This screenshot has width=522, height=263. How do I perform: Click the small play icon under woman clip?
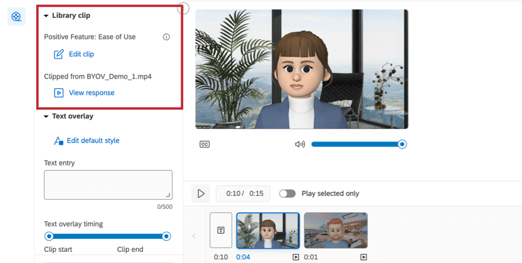(295, 257)
